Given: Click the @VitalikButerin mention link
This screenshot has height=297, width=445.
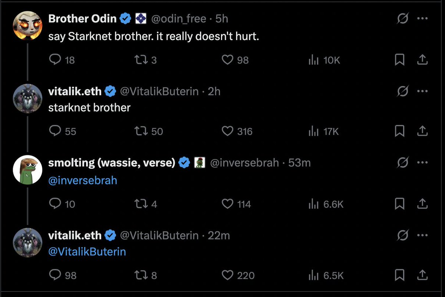Looking at the screenshot, I should point(87,252).
